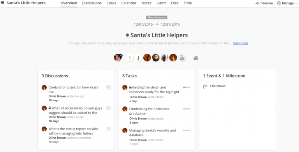Image resolution: width=299 pixels, height=152 pixels.
Task: Click the Miscellaneous category label
Action: (x=157, y=18)
